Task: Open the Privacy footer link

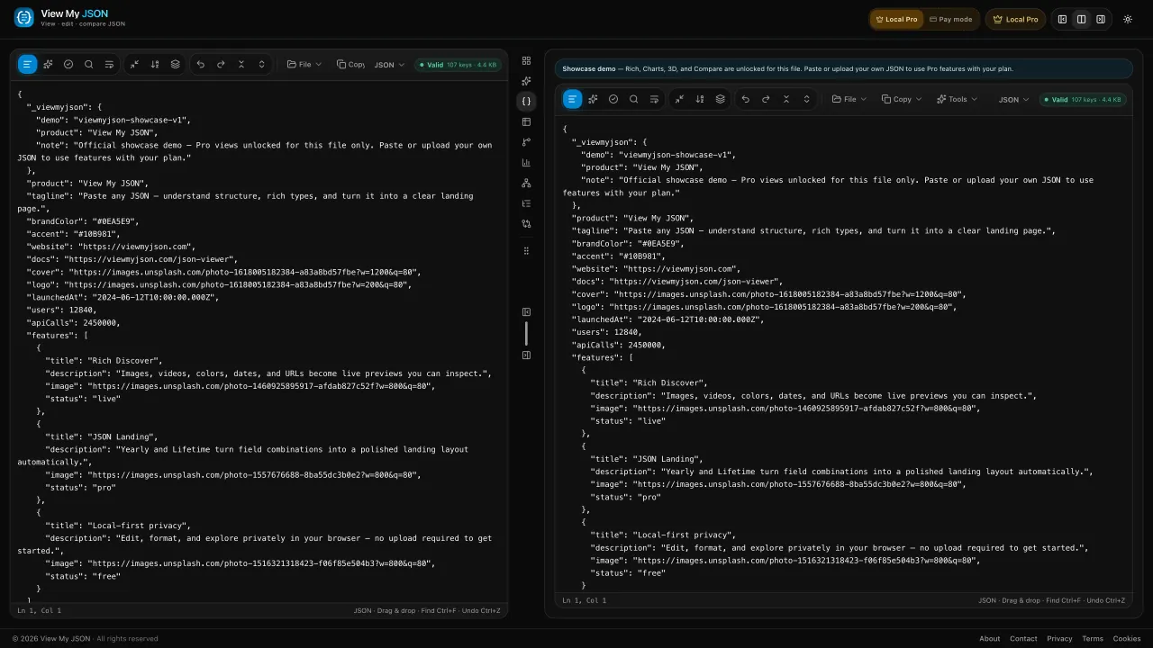Action: click(1059, 639)
